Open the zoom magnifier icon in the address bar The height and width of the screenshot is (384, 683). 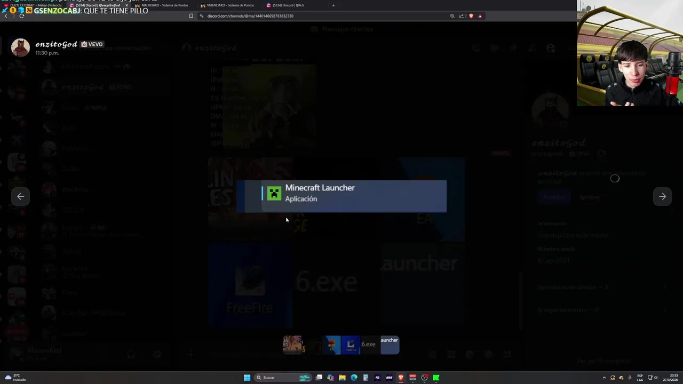point(452,16)
